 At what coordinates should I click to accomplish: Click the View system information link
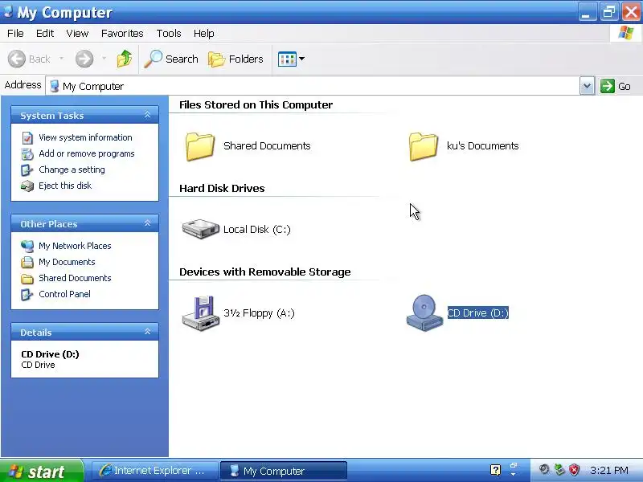(x=85, y=137)
